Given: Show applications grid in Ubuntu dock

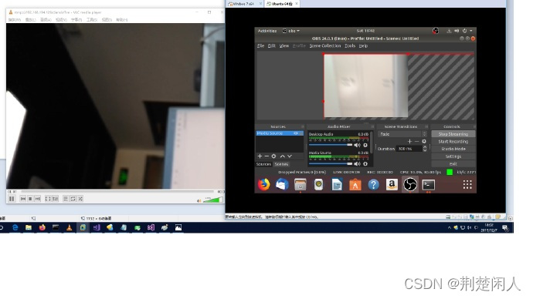Looking at the screenshot, I should (x=467, y=184).
